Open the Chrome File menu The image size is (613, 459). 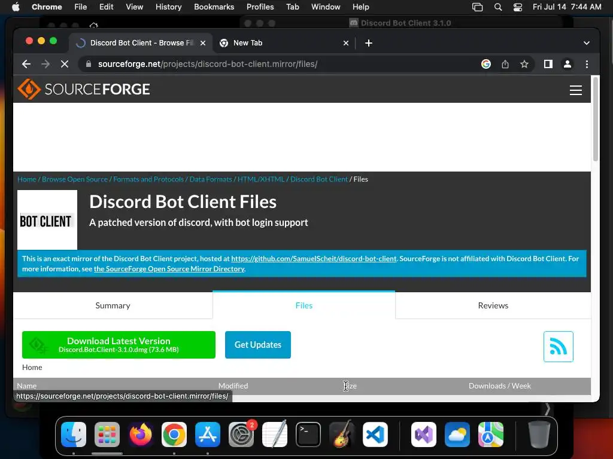81,7
